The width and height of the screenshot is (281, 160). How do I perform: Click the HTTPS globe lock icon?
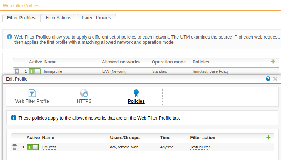pyautogui.click(x=84, y=93)
